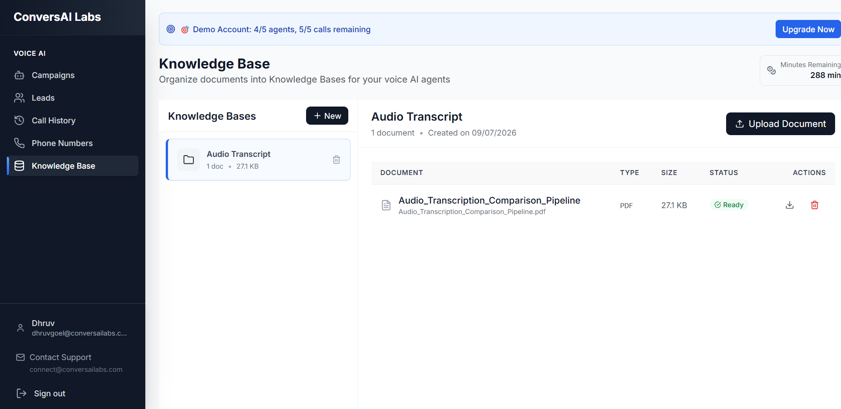
Task: Click the Leads people icon
Action: point(19,98)
